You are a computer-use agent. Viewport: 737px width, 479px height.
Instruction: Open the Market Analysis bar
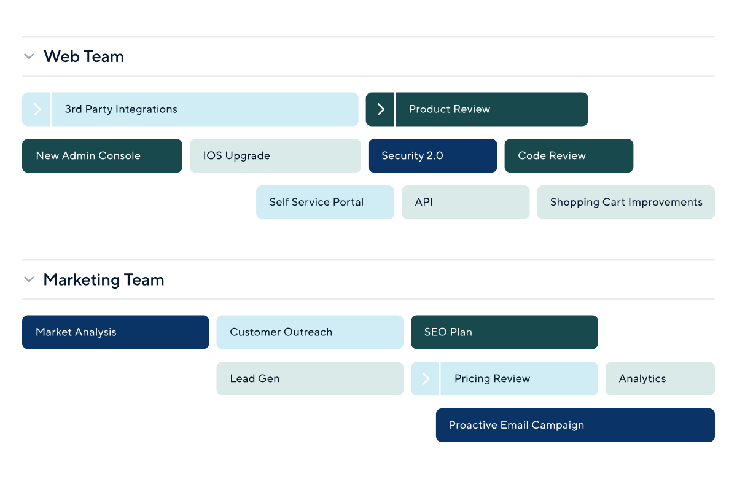tap(115, 332)
